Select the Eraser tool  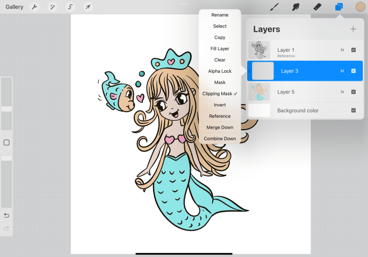point(318,7)
